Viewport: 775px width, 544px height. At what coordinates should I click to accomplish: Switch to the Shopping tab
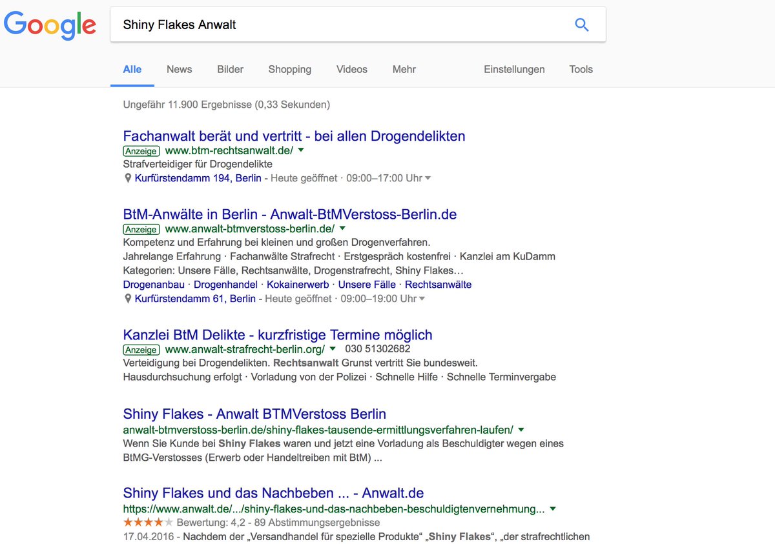pyautogui.click(x=290, y=69)
